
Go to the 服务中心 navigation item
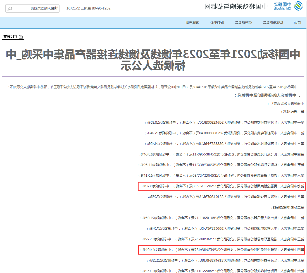tap(217, 23)
